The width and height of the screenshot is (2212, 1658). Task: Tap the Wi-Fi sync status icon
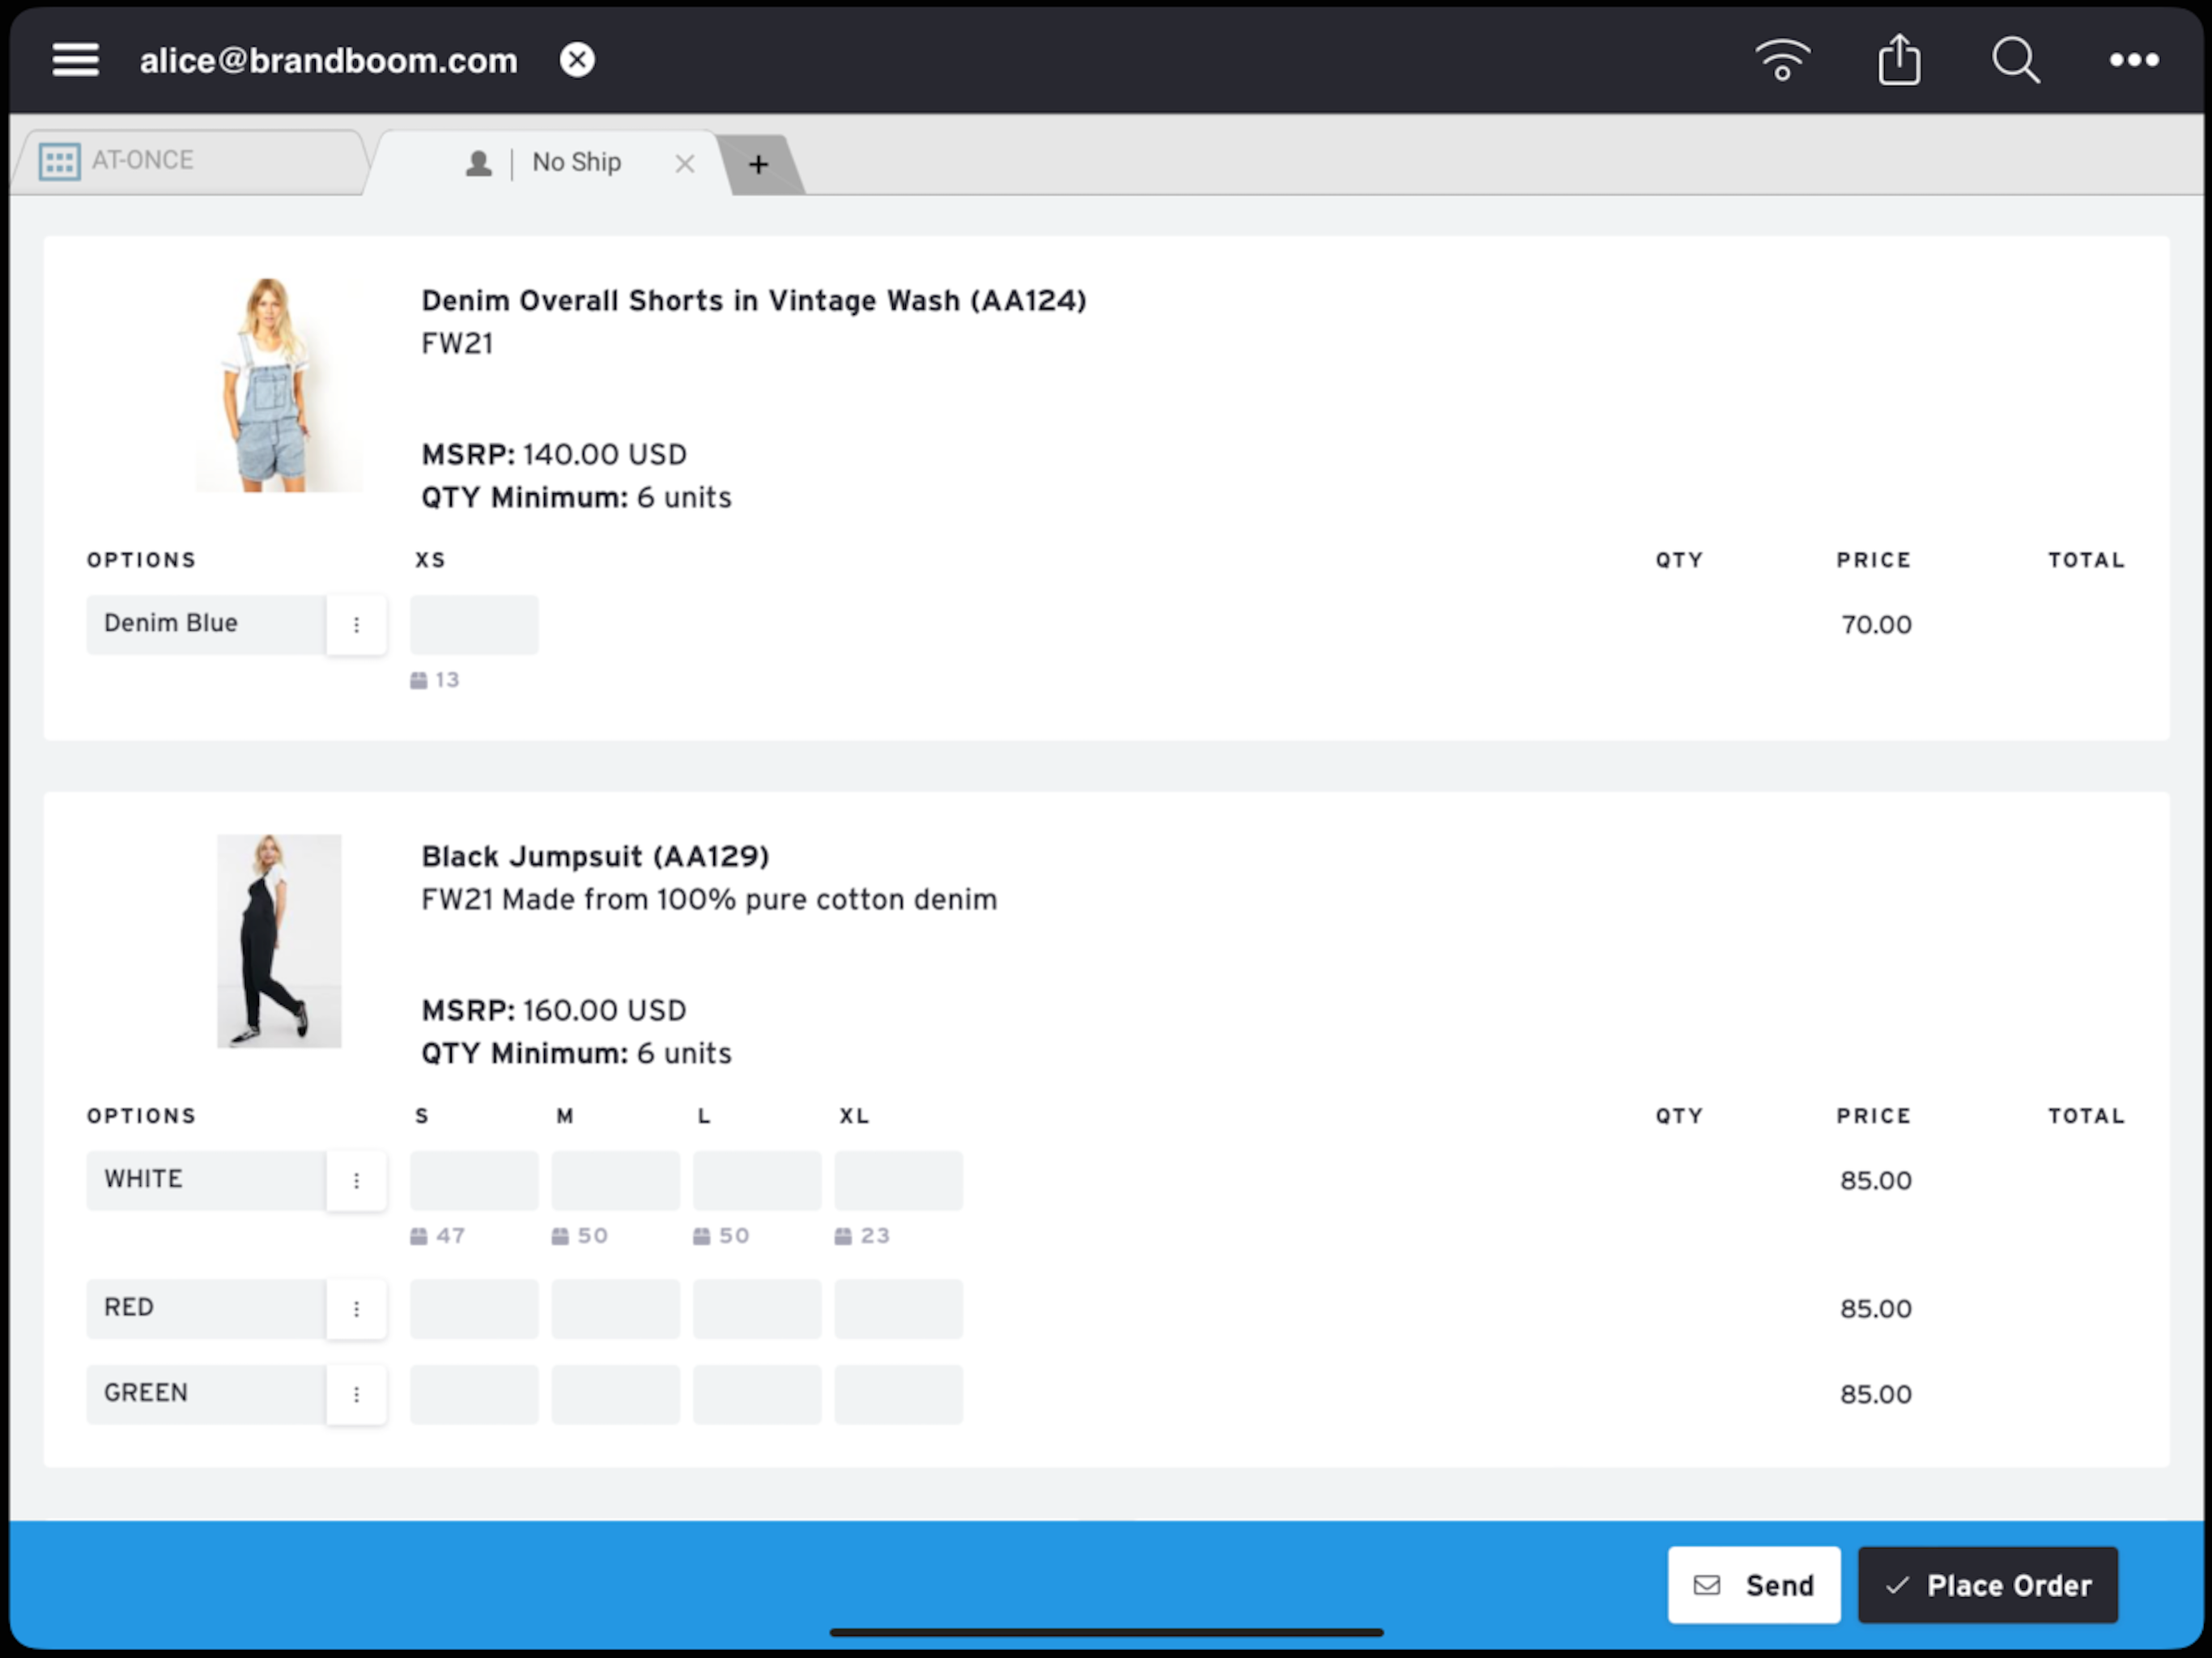tap(1782, 60)
